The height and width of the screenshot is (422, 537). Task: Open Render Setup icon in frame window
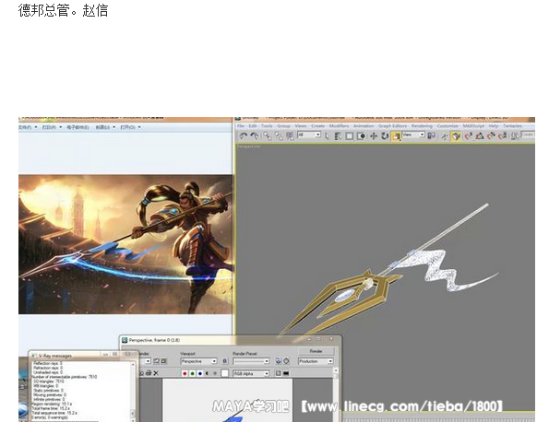tap(279, 361)
